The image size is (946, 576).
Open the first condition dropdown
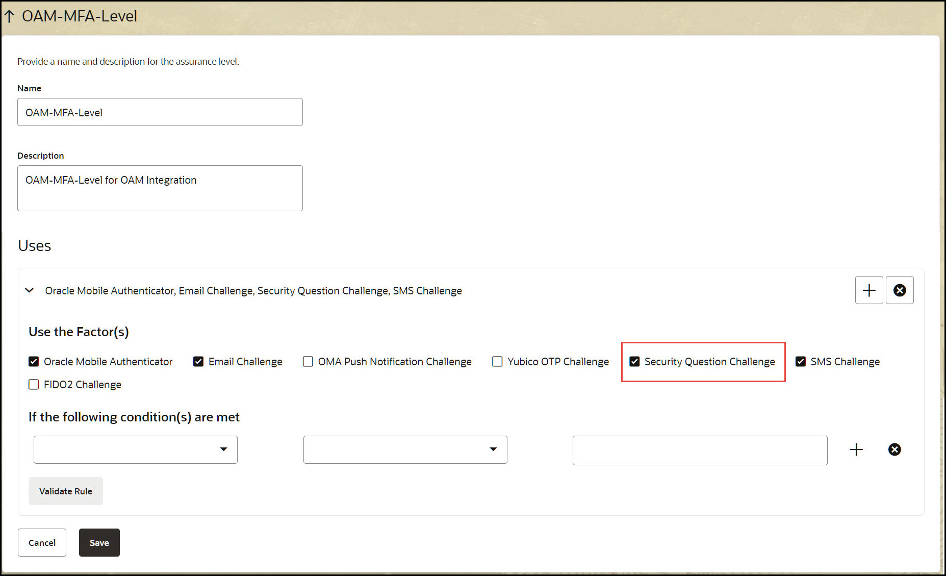click(x=136, y=449)
